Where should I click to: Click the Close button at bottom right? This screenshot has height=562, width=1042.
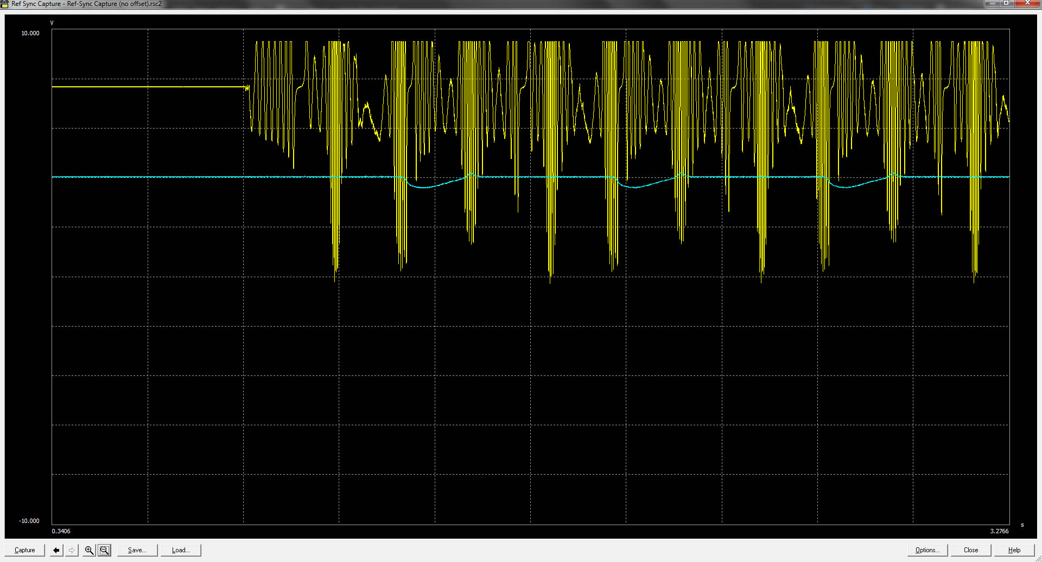[971, 550]
